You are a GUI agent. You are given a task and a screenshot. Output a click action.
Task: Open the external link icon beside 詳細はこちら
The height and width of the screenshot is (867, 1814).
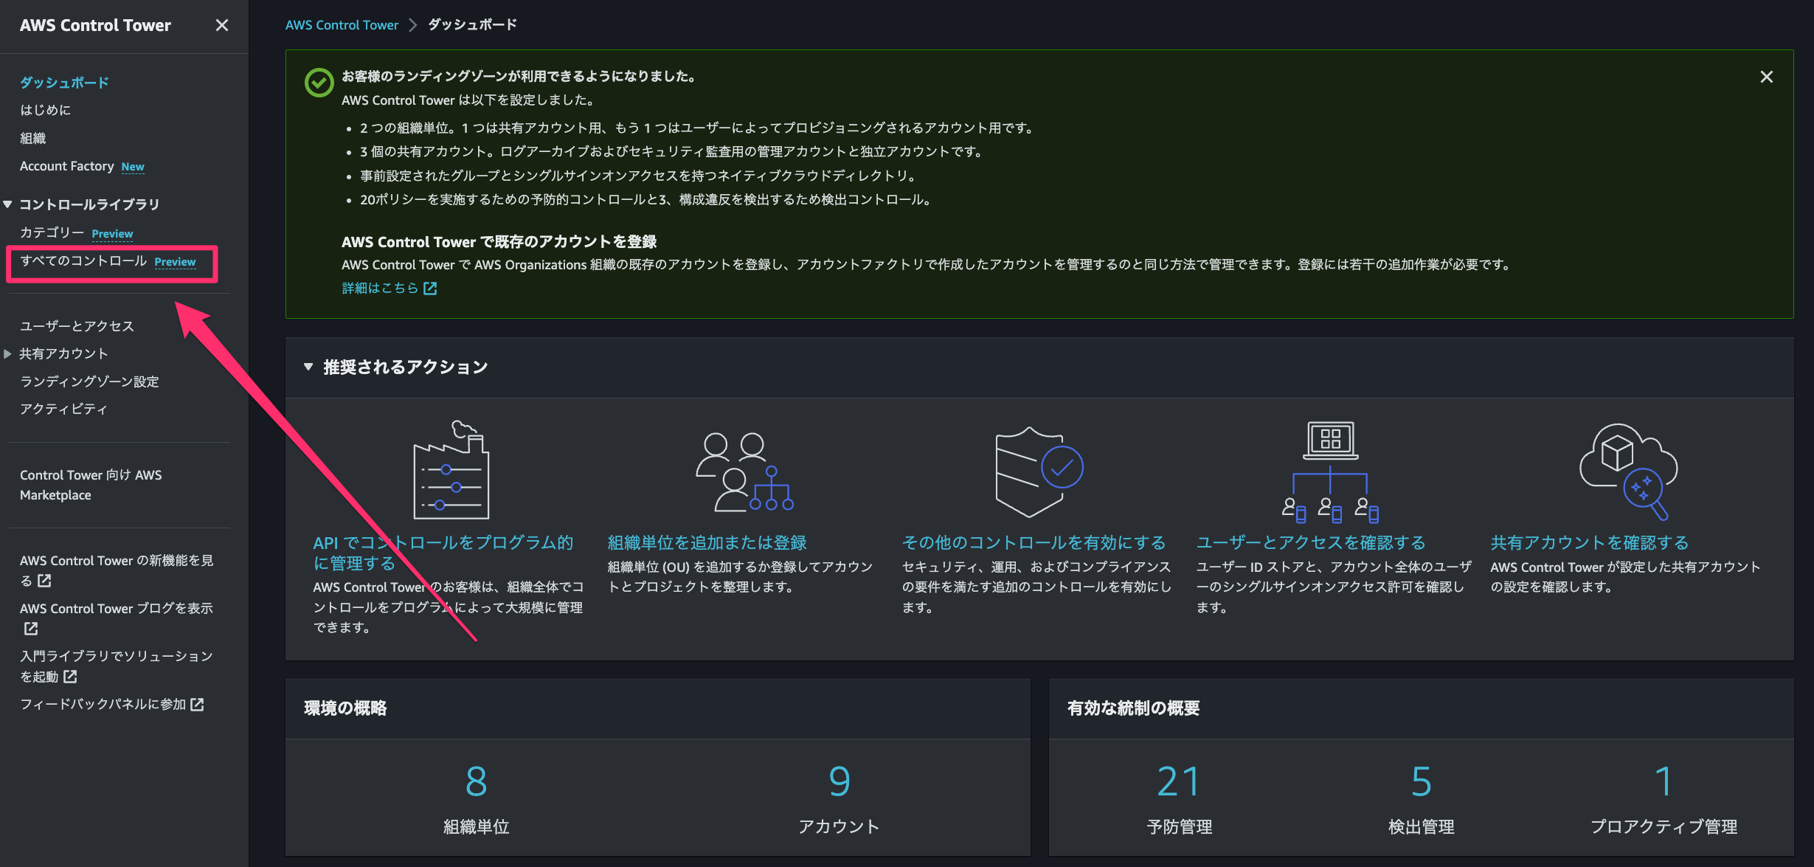pyautogui.click(x=430, y=289)
